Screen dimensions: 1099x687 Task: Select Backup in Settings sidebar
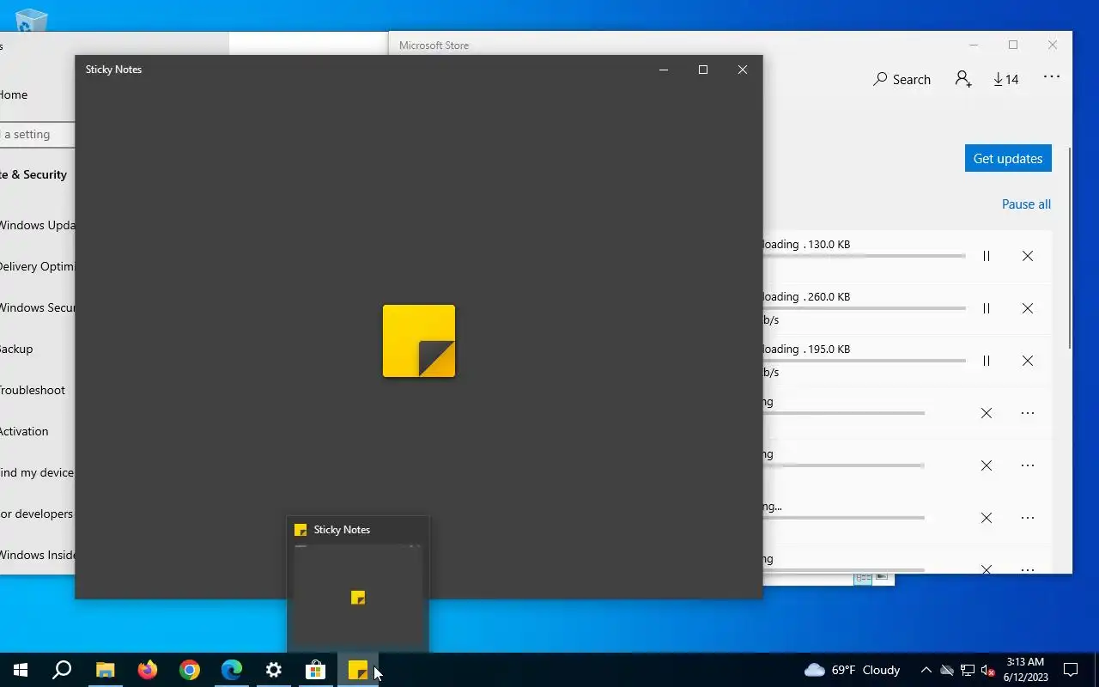[x=16, y=349]
